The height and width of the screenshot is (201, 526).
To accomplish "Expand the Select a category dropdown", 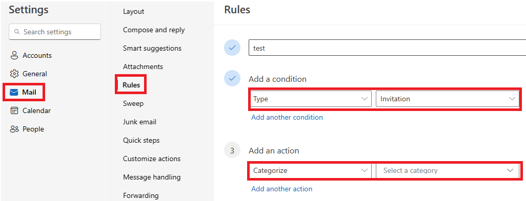I will (448, 170).
